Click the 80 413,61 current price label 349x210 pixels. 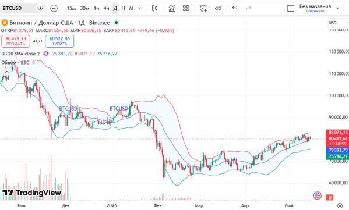pyautogui.click(x=338, y=138)
